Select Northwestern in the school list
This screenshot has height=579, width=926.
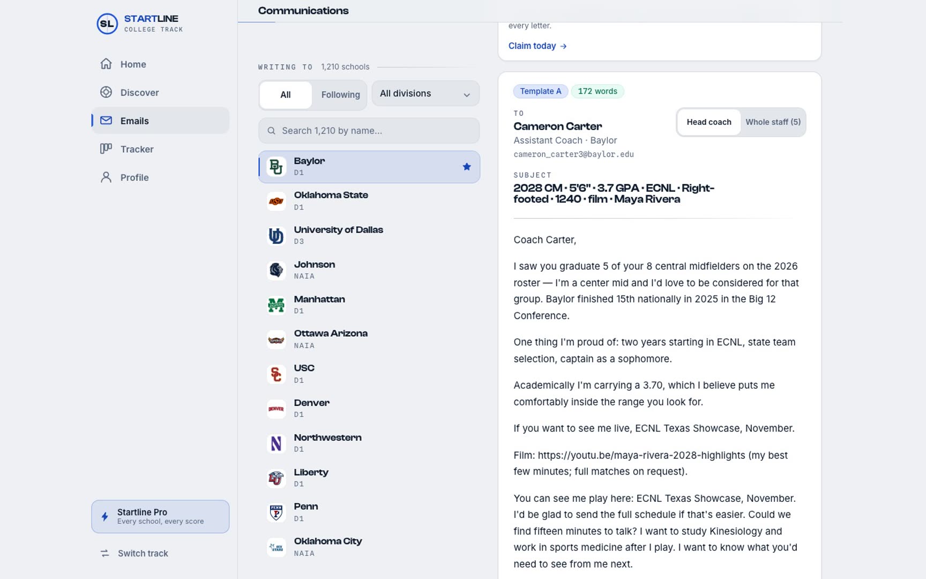tap(369, 443)
